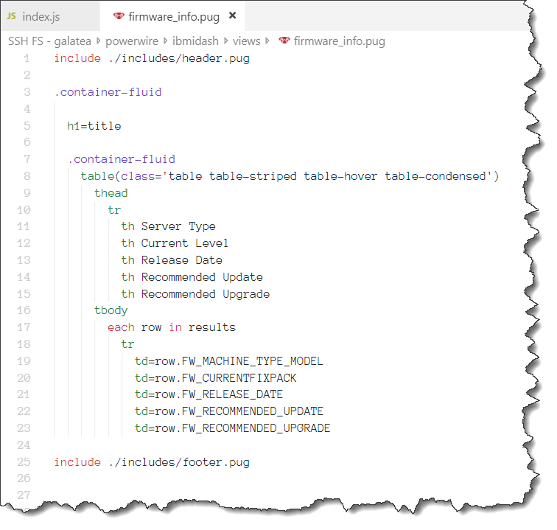Click the 'td=row.FW_RELEASE_DATE' line
The width and height of the screenshot is (557, 530).
(209, 394)
